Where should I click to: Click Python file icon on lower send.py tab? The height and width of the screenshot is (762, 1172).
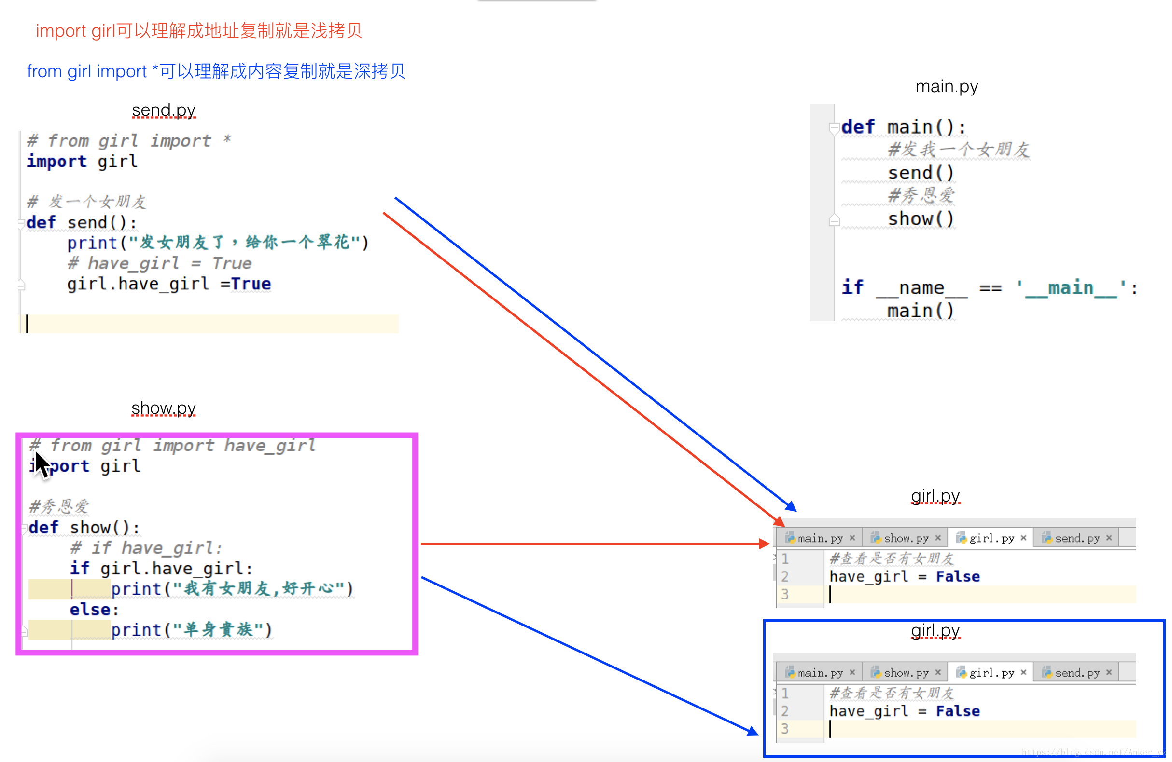1047,672
